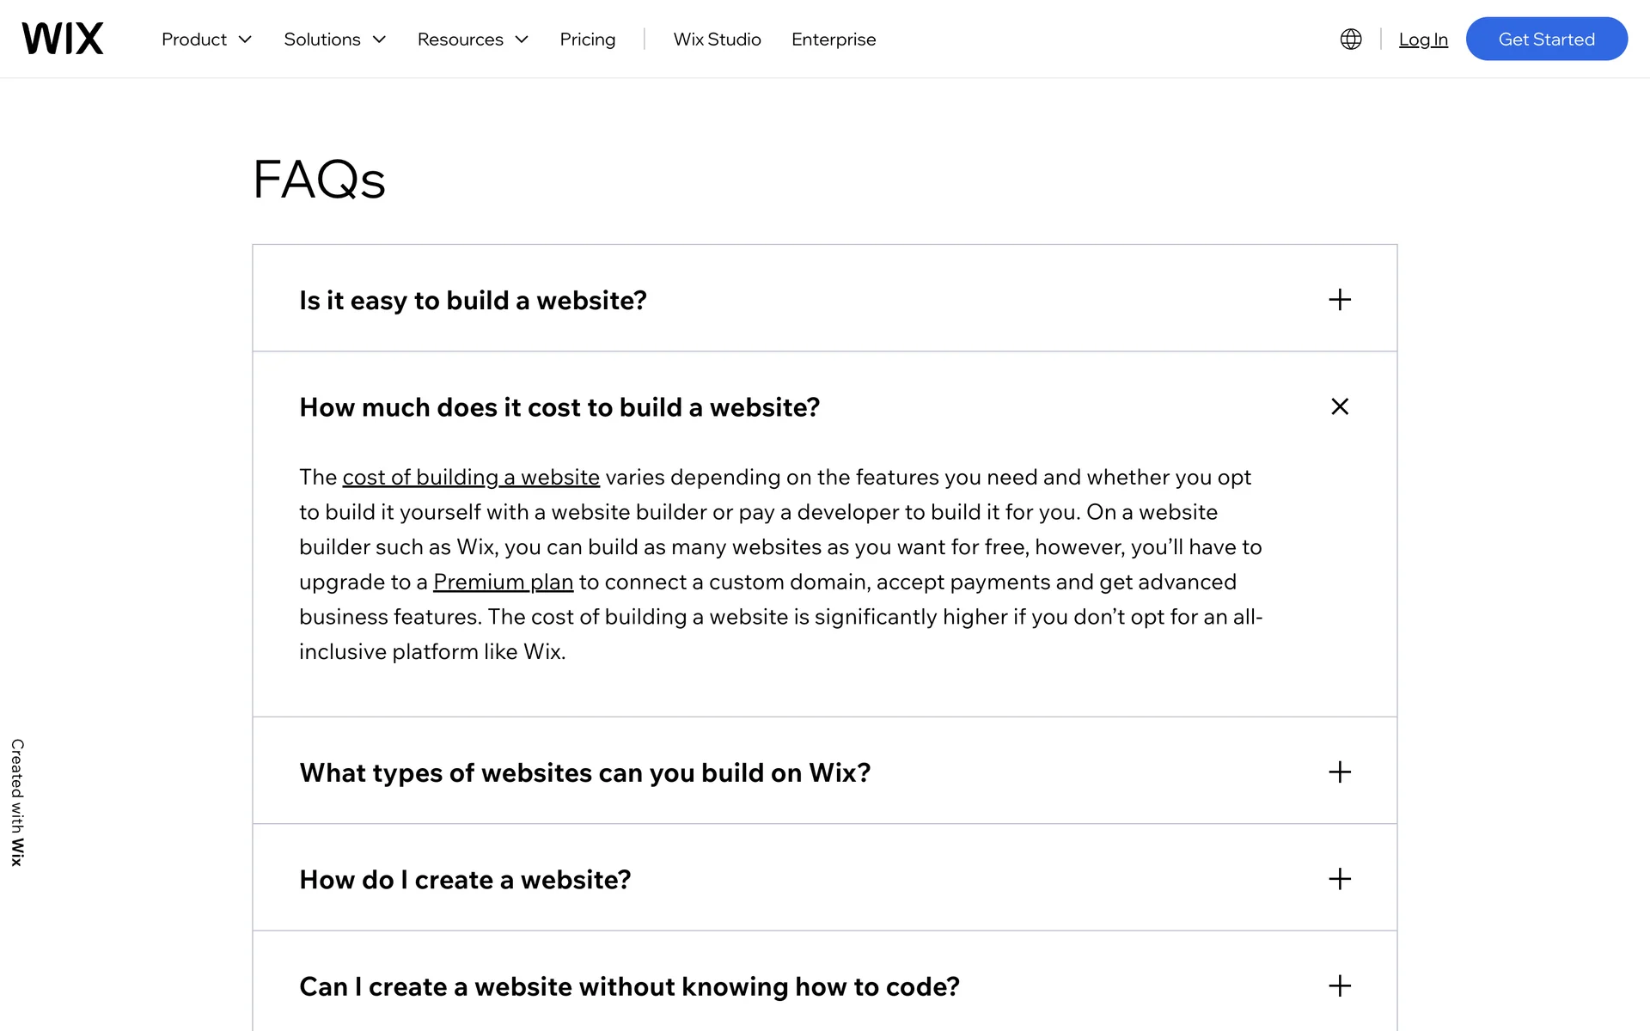Image resolution: width=1650 pixels, height=1031 pixels.
Task: Click plus icon beside "Is it easy to build a website?"
Action: pyautogui.click(x=1339, y=300)
